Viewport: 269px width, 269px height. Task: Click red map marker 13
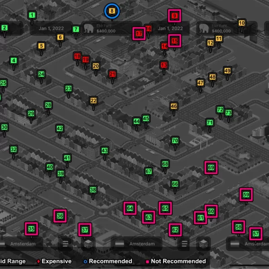(164, 65)
